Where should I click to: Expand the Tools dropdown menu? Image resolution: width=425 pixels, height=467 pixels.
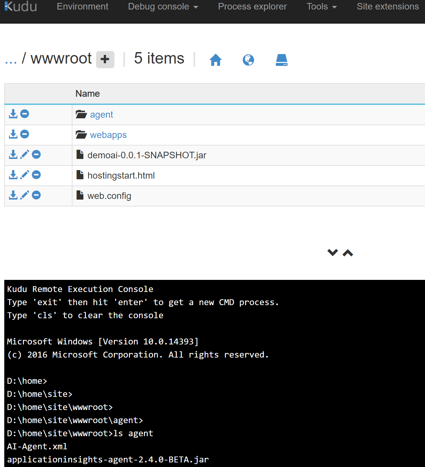tap(322, 7)
